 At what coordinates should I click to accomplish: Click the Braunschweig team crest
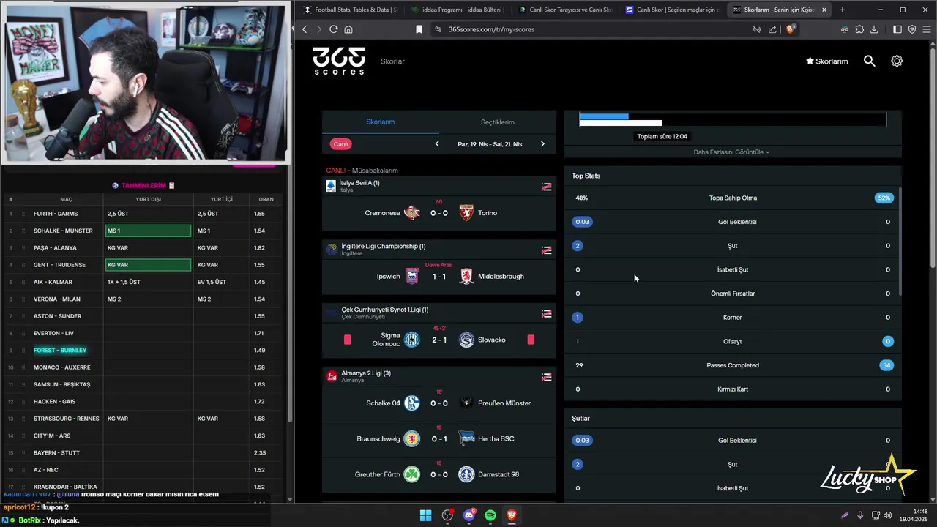pos(412,438)
